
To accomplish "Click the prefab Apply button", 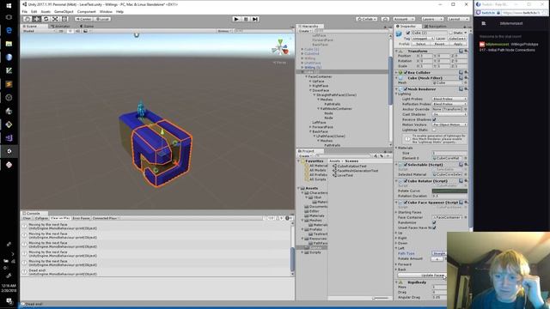I will (x=458, y=44).
